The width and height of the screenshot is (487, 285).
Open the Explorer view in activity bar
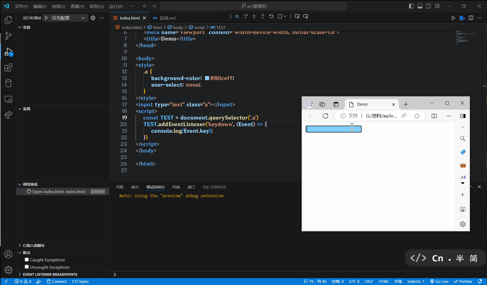pyautogui.click(x=8, y=20)
